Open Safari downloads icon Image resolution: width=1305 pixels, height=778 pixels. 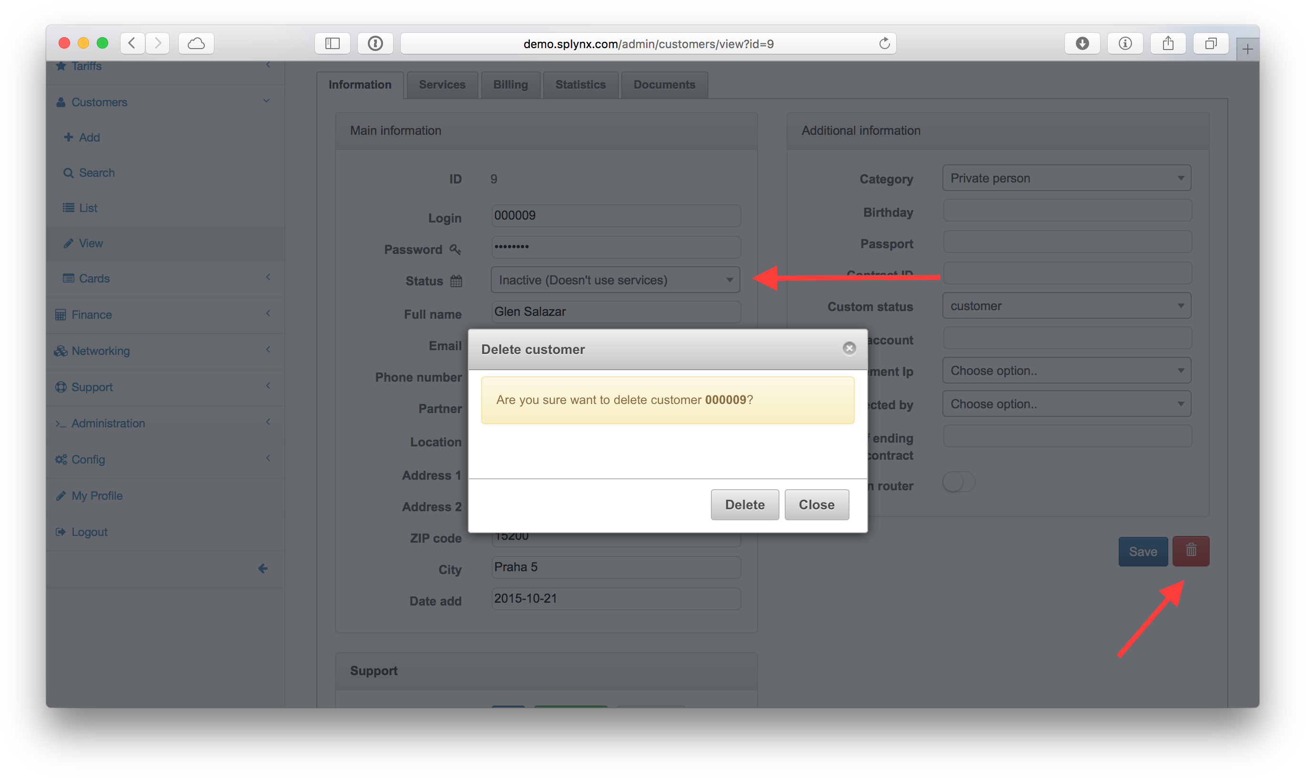coord(1082,43)
